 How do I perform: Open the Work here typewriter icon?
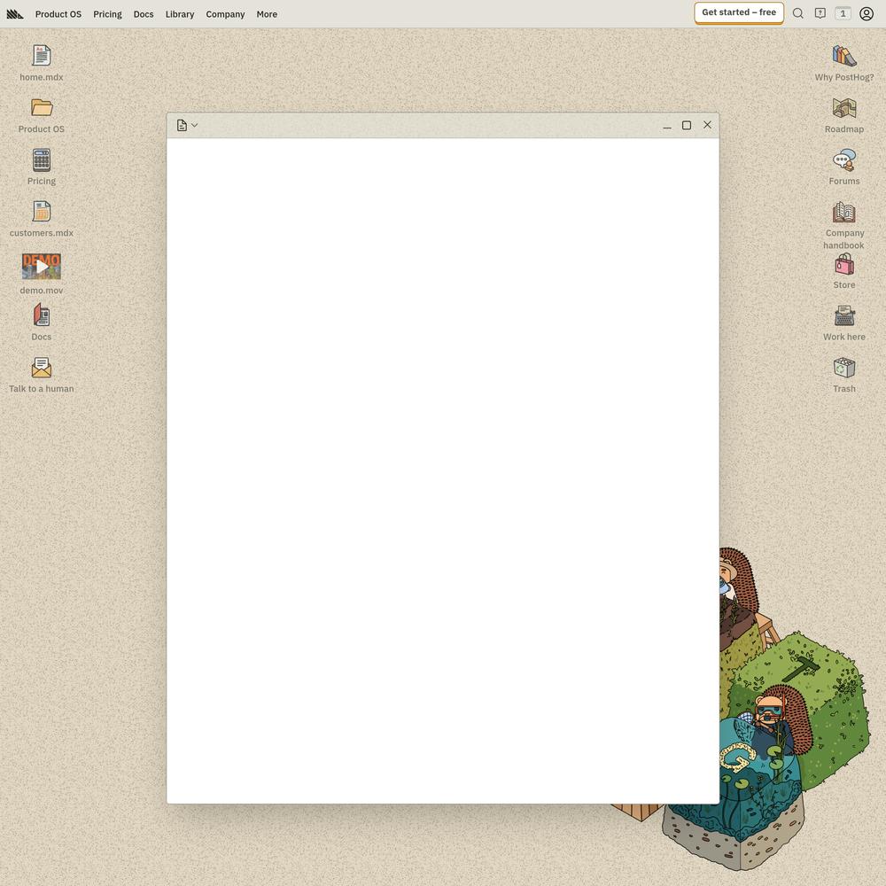(x=844, y=315)
